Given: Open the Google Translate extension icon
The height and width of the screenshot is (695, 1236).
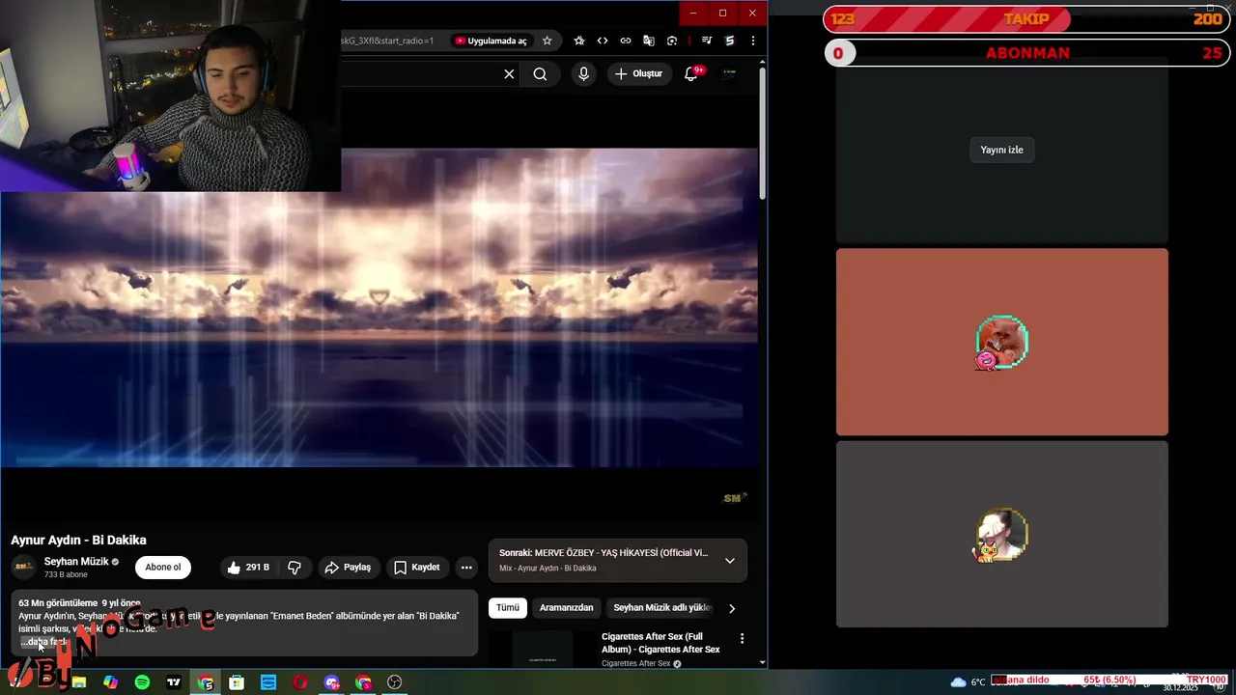Looking at the screenshot, I should (649, 41).
